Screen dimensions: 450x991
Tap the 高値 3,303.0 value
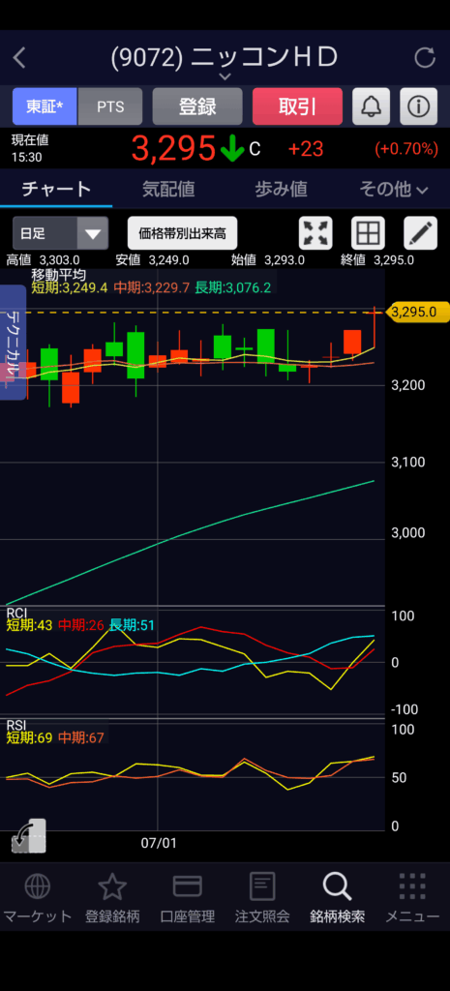pos(43,259)
